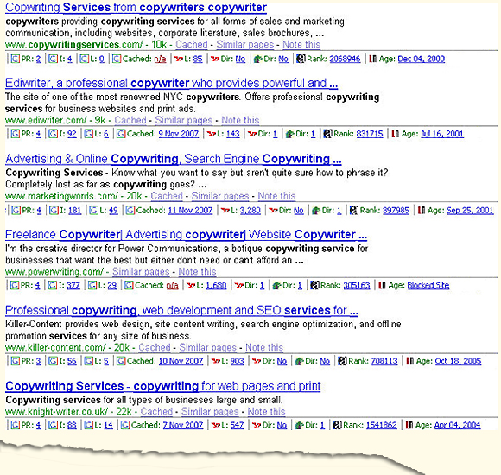Image resolution: width=501 pixels, height=475 pixels.
Task: Click PageRank value 2 in copywritingservices.com row
Action: (x=38, y=59)
